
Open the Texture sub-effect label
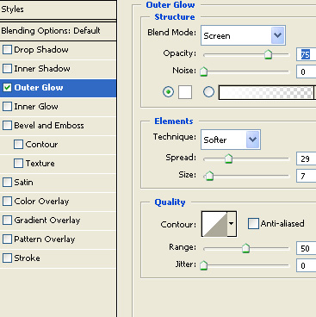[x=40, y=164]
